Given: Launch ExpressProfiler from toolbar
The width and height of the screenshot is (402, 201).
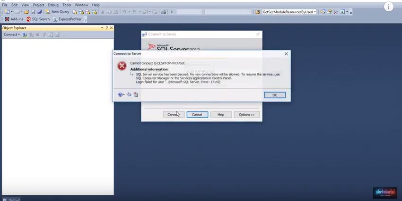Looking at the screenshot, I should 67,19.
